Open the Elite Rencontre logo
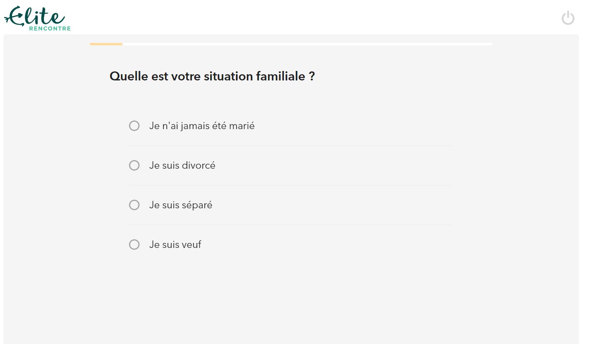The height and width of the screenshot is (344, 590). point(37,18)
